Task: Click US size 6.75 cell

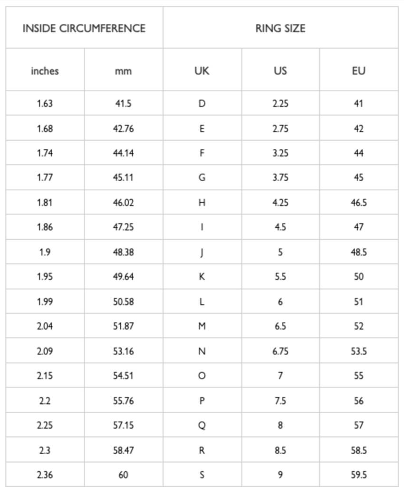Action: point(280,351)
